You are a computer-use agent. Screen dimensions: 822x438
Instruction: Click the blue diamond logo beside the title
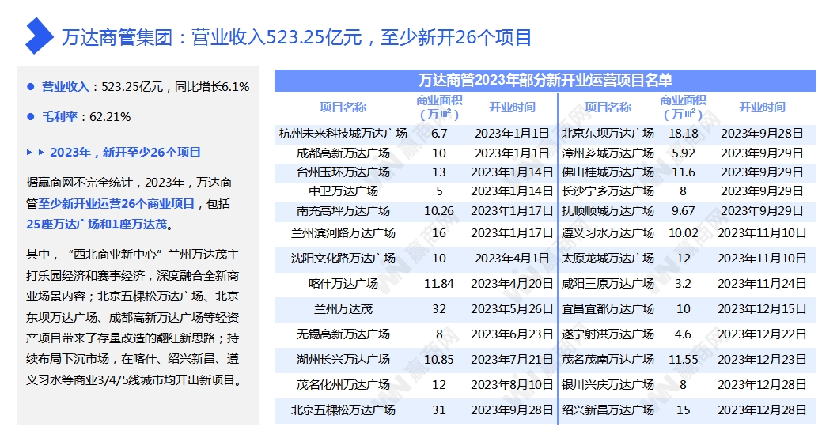tap(40, 36)
